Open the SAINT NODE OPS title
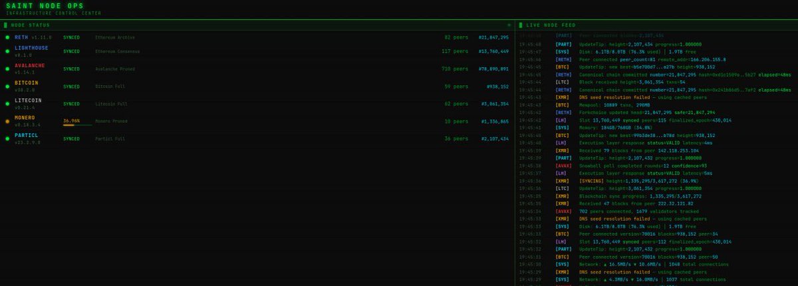 (45, 6)
